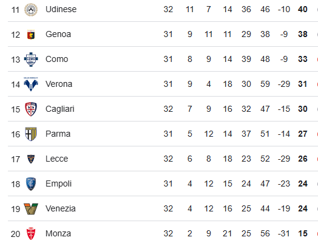The image size is (318, 240).
Task: Click Udinese's 40 points cell
Action: click(303, 9)
